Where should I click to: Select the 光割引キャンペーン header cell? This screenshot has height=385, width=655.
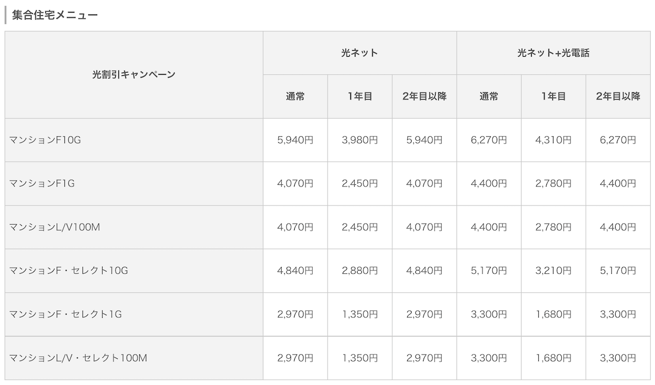tap(134, 75)
